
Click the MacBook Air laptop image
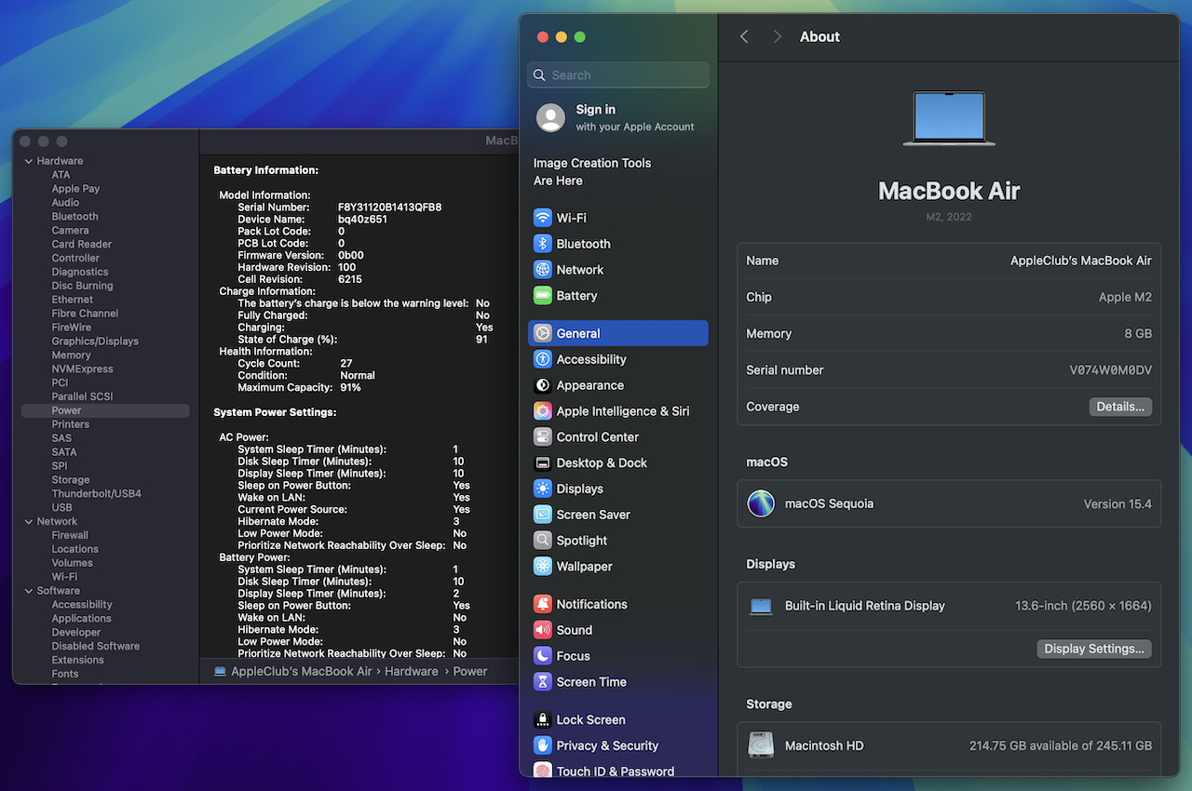click(x=949, y=118)
